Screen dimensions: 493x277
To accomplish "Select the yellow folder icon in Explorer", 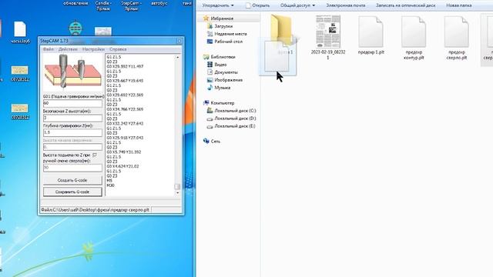I will click(281, 30).
